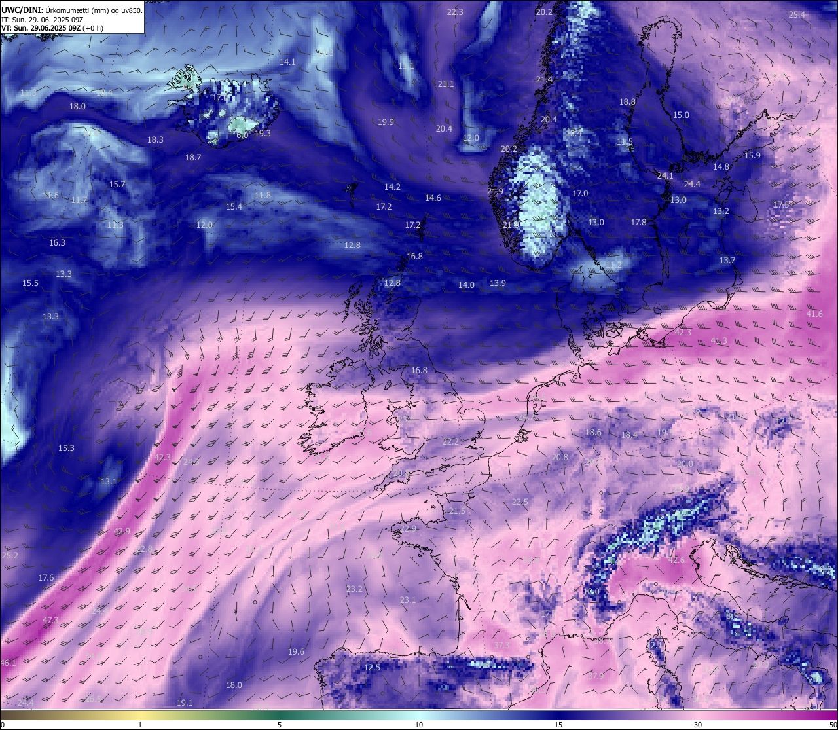Click the map value '13.7'
The image size is (838, 730).
pos(727,260)
